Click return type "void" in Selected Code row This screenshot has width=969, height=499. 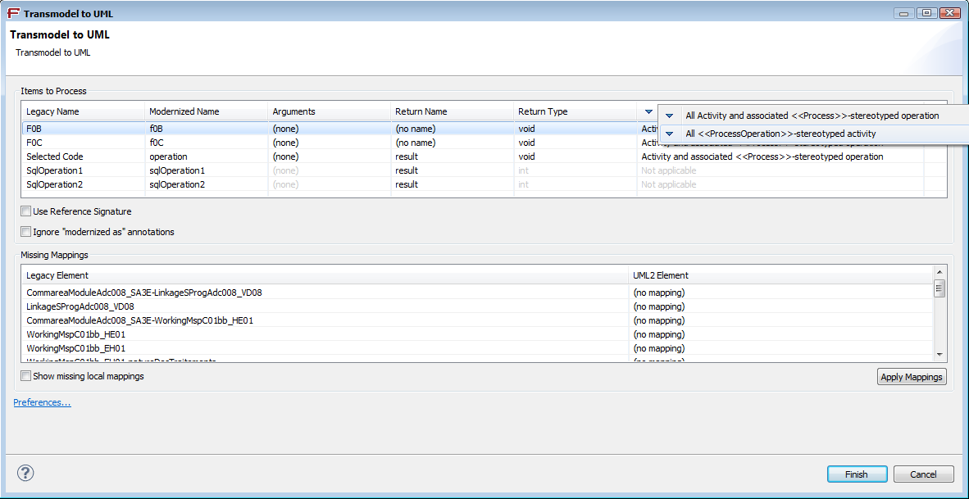pos(575,157)
